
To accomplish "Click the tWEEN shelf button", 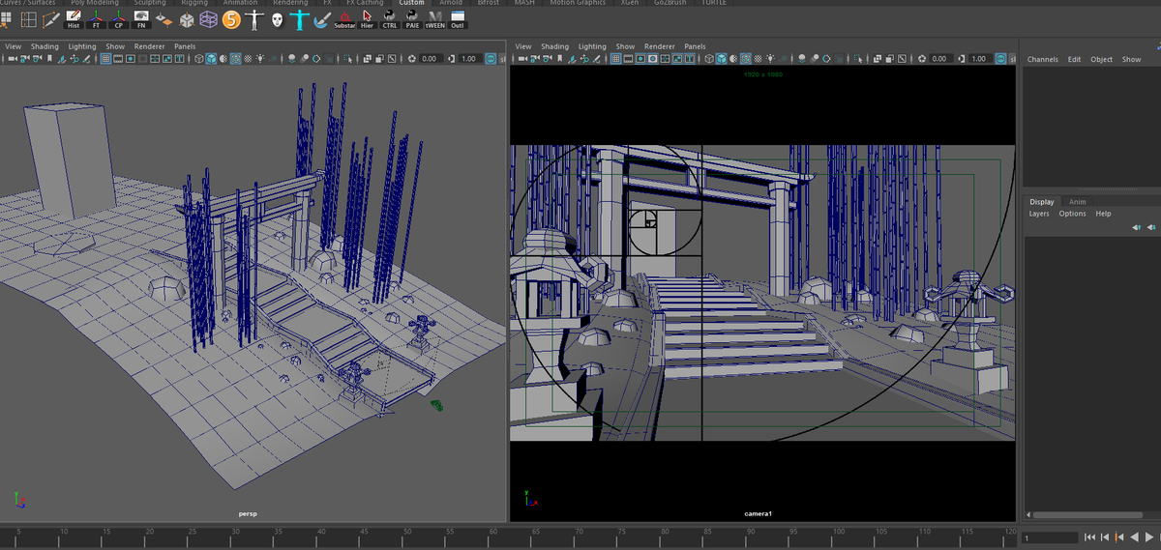I will (435, 19).
